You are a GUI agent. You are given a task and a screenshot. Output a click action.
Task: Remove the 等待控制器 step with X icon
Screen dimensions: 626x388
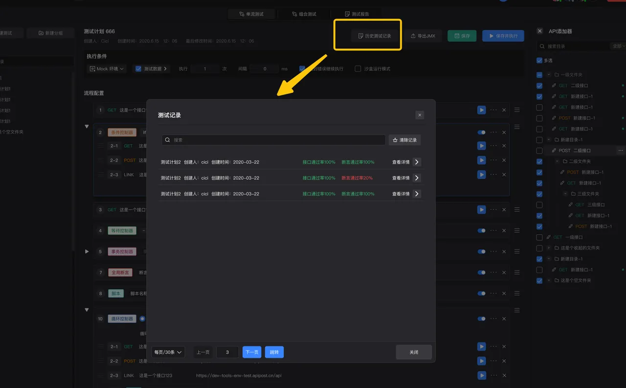click(504, 231)
